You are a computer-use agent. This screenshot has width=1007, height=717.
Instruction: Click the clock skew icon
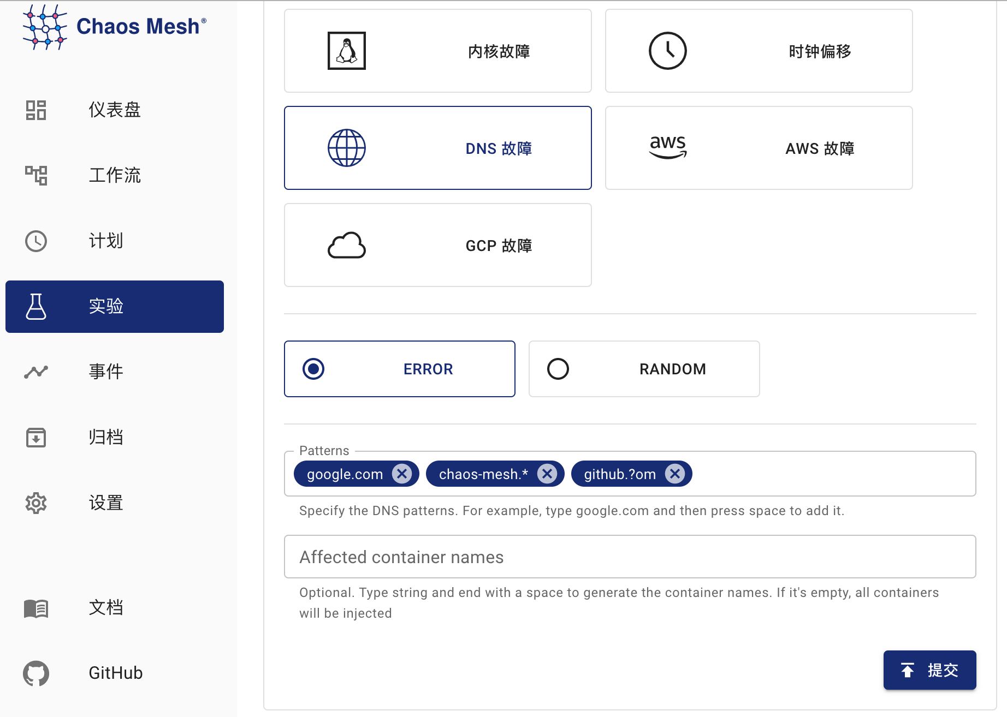[x=667, y=51]
